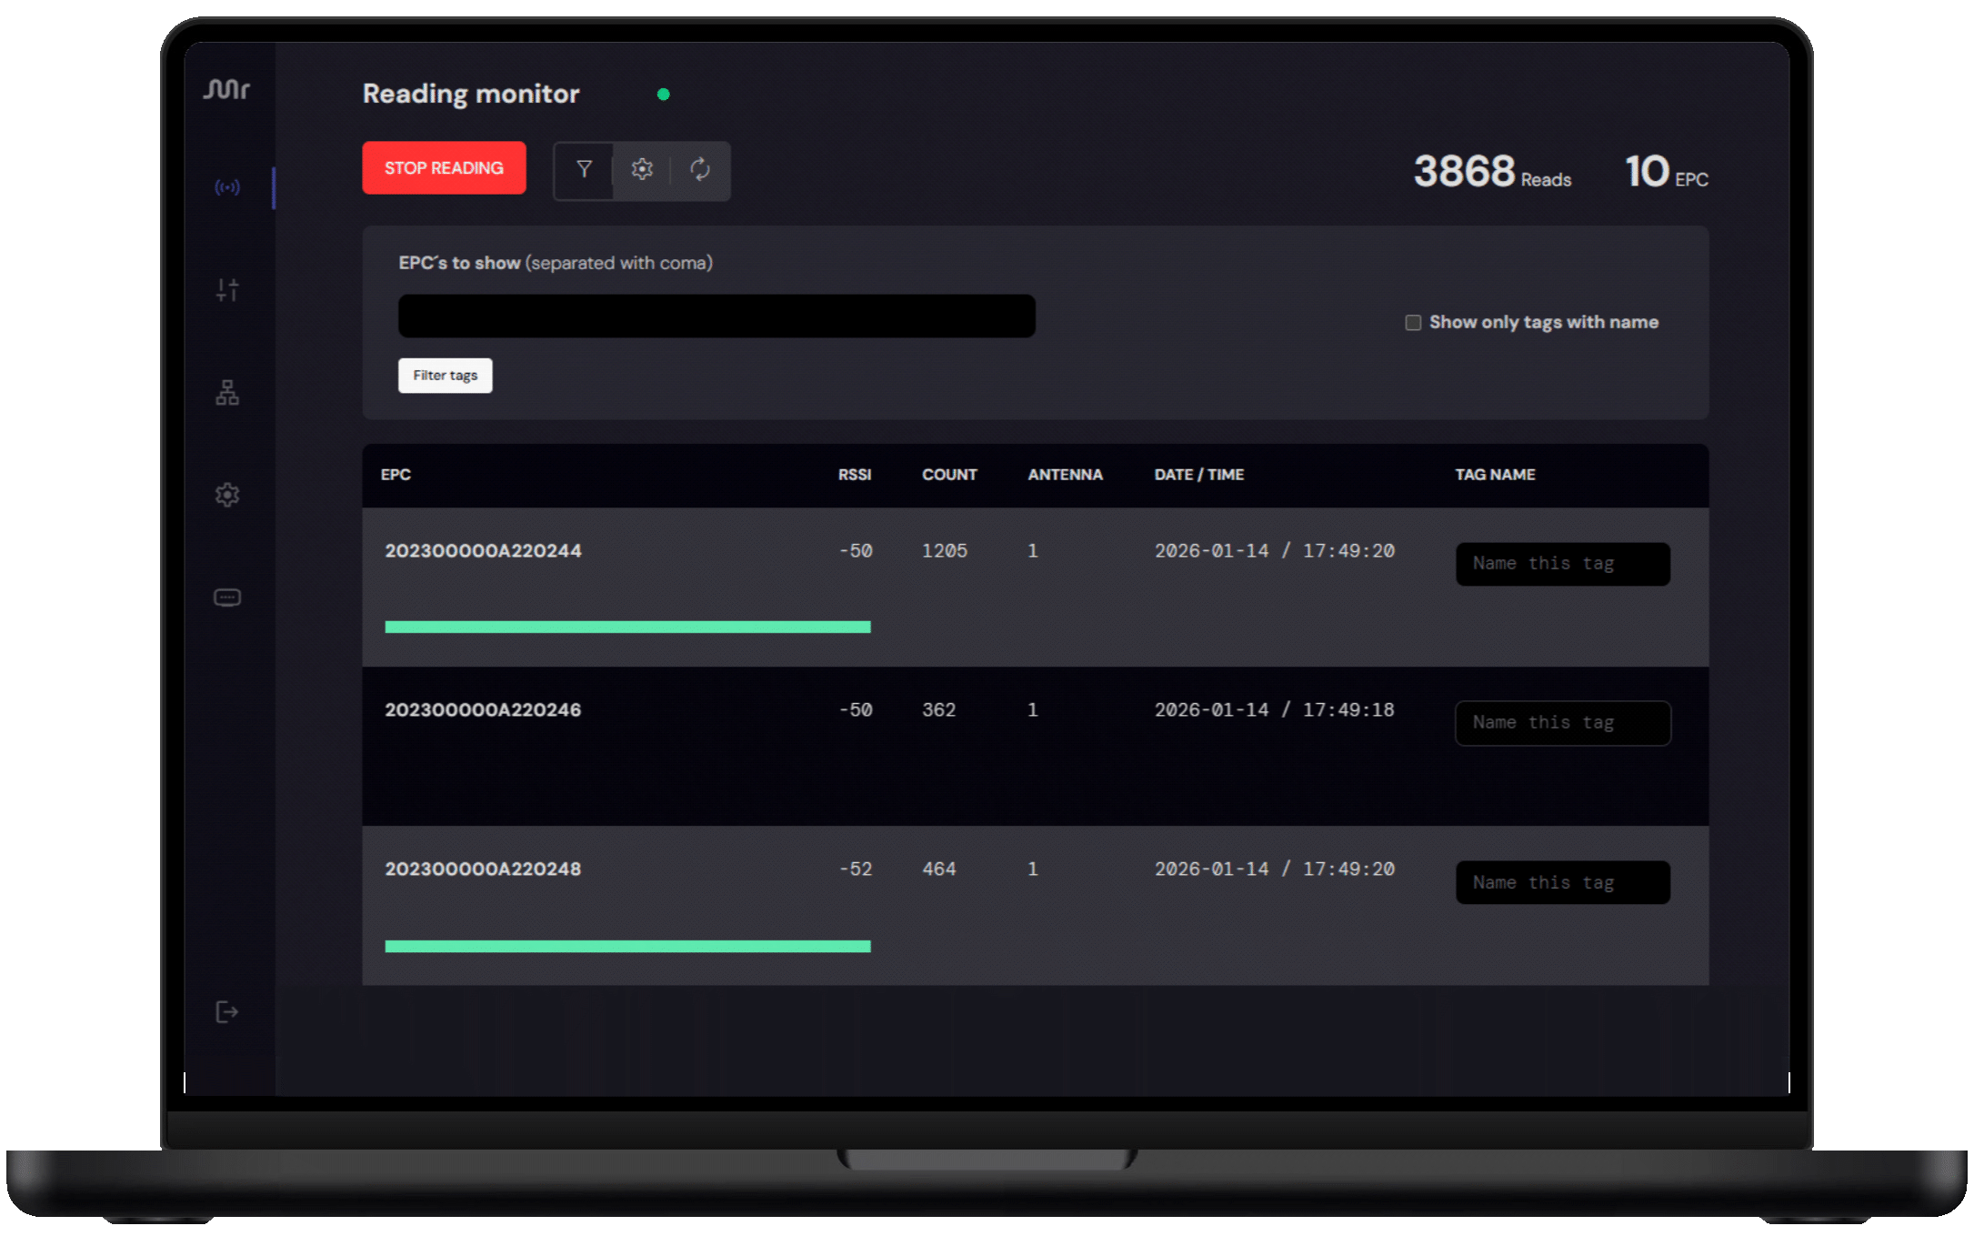Click the COUNT column header
The width and height of the screenshot is (1974, 1236).
[x=949, y=475]
